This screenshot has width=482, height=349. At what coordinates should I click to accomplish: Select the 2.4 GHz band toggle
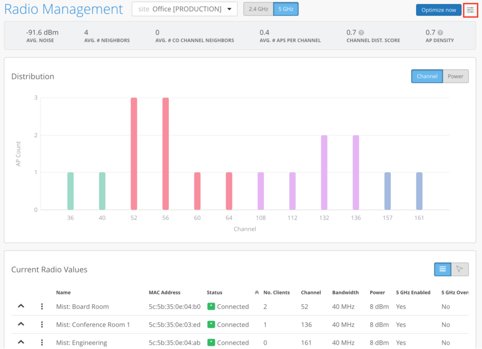pos(258,9)
